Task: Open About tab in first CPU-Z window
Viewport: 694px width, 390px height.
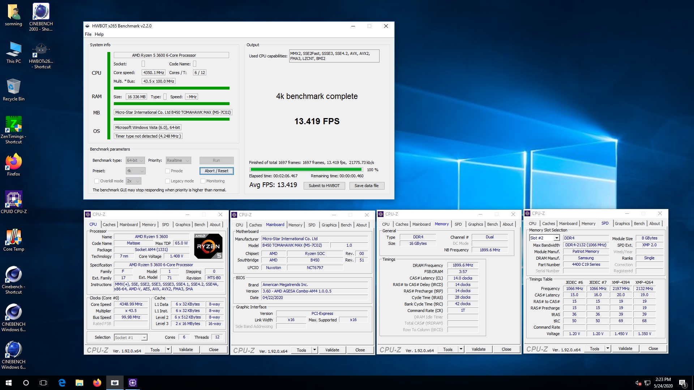Action: pyautogui.click(x=215, y=225)
